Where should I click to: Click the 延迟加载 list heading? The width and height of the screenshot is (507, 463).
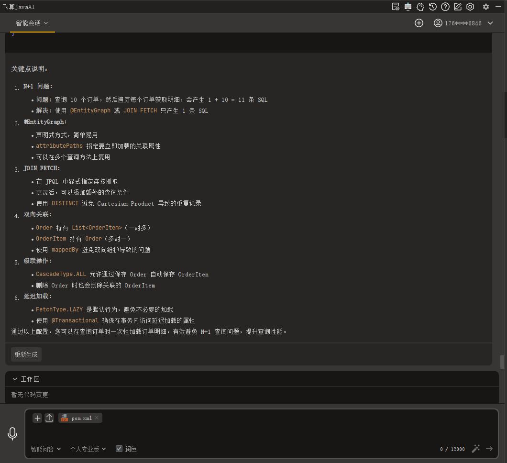(37, 296)
